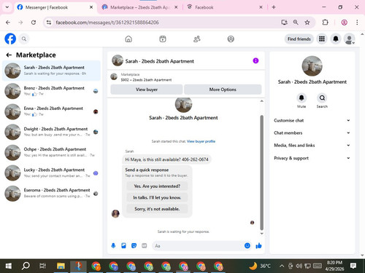Open Eseroma conversation in chat list
Screen dimensions: 365x273
pos(51,193)
